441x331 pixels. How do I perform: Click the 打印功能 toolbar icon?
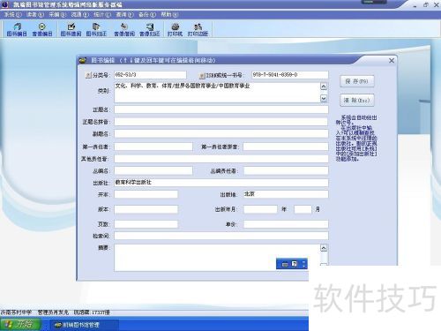pos(198,30)
